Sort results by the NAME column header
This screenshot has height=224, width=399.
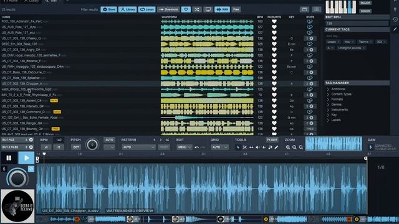point(6,17)
